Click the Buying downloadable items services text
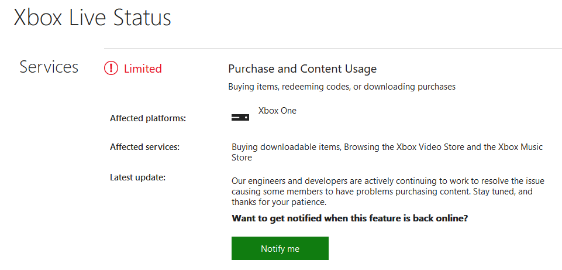 [x=387, y=152]
